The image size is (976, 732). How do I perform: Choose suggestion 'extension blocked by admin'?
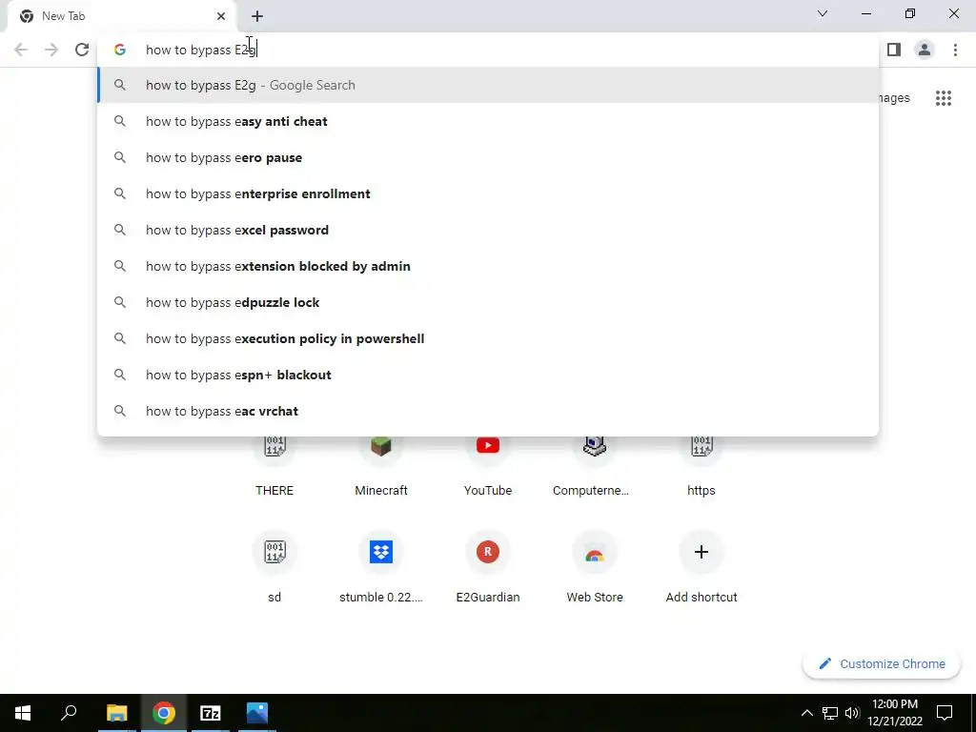(x=488, y=267)
